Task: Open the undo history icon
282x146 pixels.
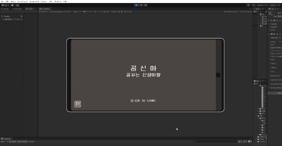Action: tap(248, 5)
